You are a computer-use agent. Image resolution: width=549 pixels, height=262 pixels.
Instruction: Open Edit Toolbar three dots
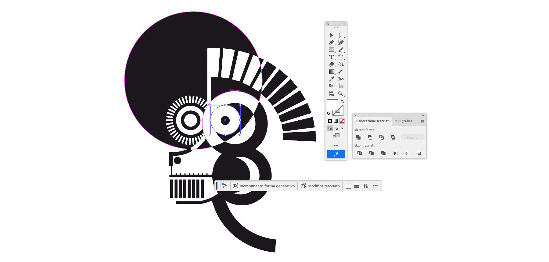point(336,146)
